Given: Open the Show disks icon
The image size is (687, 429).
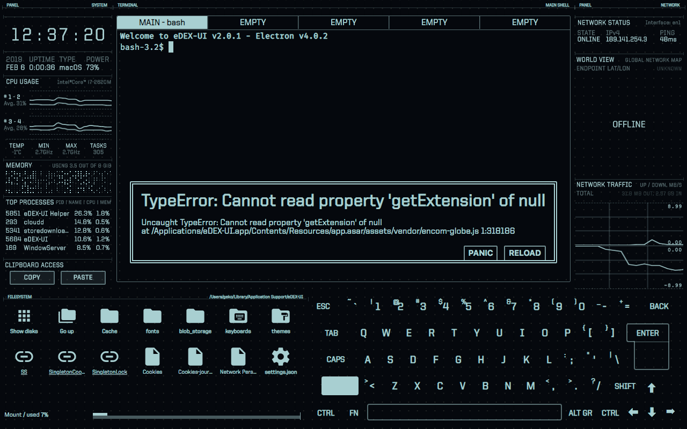Looking at the screenshot, I should [x=24, y=316].
